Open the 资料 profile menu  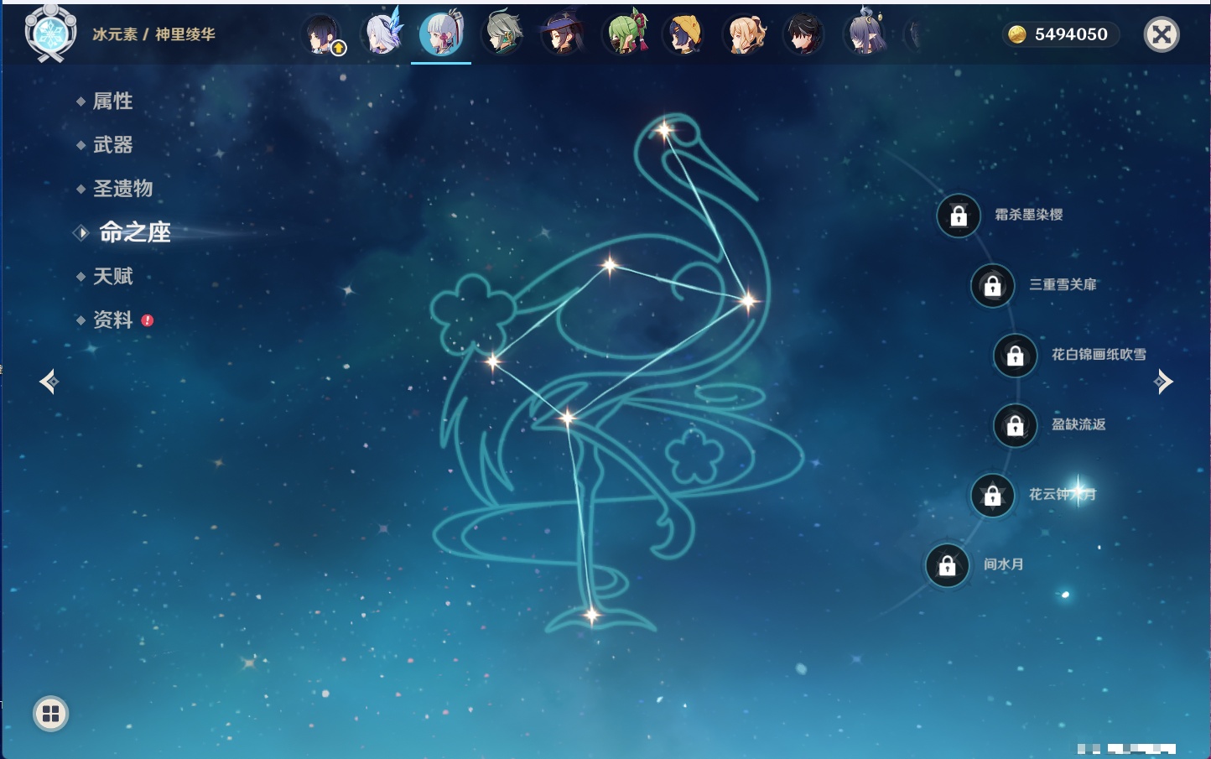tap(112, 320)
